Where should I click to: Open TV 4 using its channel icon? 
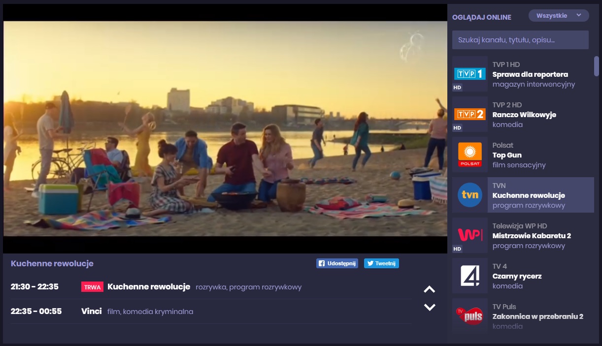[469, 276]
